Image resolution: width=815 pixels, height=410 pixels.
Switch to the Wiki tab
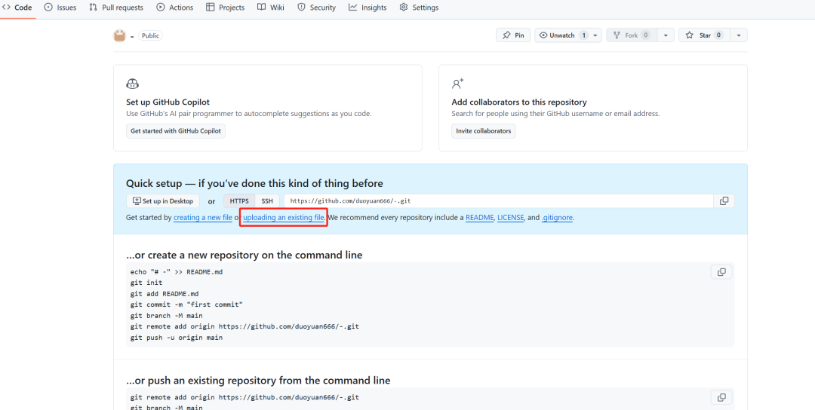click(x=271, y=8)
